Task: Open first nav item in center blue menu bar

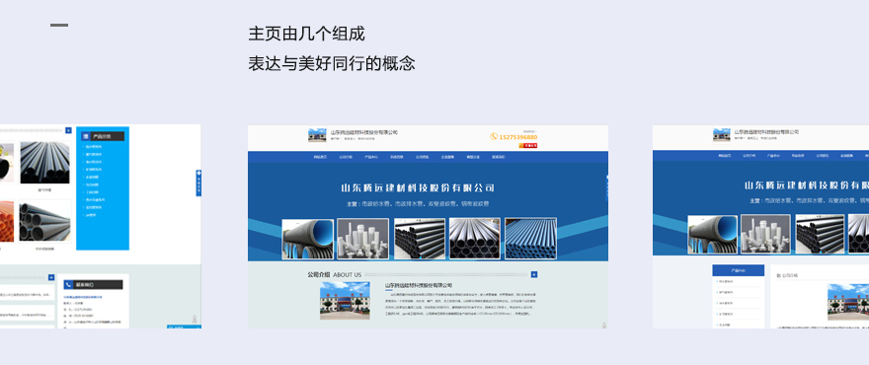Action: coord(320,157)
